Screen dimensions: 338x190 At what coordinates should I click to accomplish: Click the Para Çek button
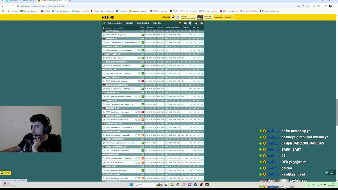(200, 18)
